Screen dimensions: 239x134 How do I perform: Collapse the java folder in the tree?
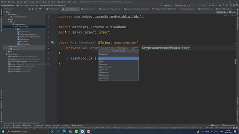point(7,19)
